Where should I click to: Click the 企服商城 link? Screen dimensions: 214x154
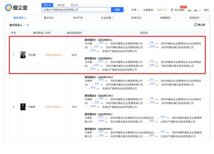coord(148,10)
